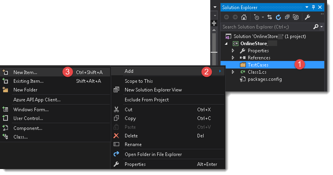Click the Search Solution Explorer input field
The height and width of the screenshot is (175, 333).
[x=266, y=27]
